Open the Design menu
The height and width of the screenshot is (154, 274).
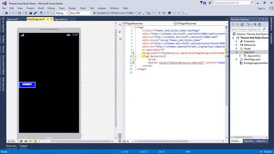point(72,8)
